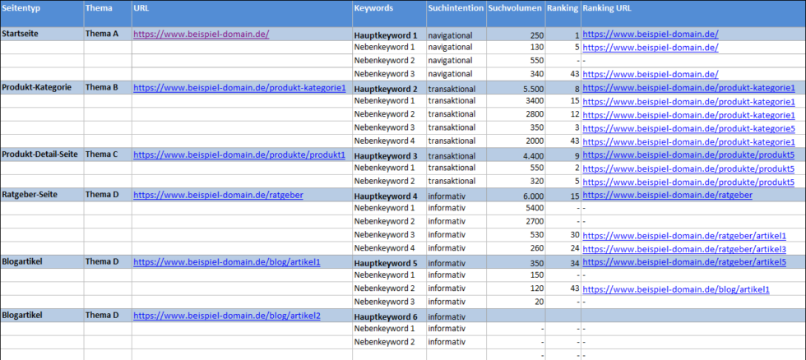Open the ratgeber/artikel3 ranking URL link
This screenshot has height=360, width=806.
pos(684,249)
